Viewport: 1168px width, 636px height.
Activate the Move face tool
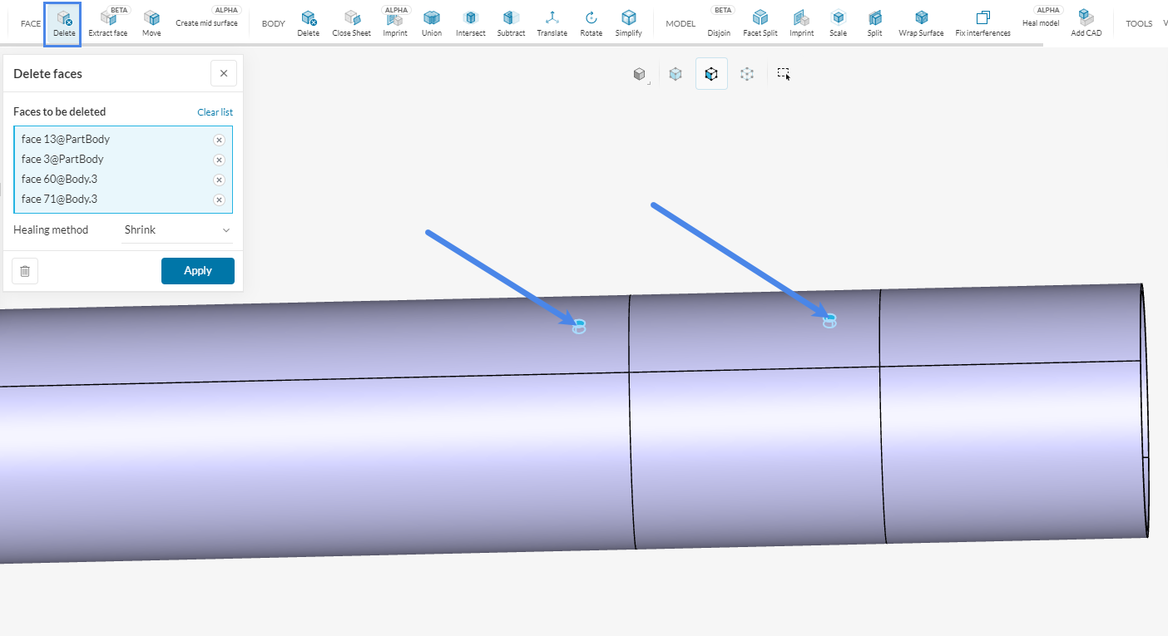[151, 22]
